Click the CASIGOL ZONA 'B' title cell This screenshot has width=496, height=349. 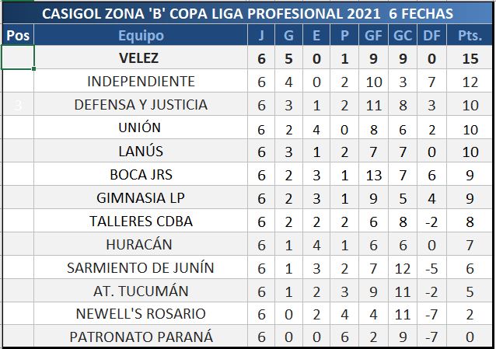(x=247, y=14)
